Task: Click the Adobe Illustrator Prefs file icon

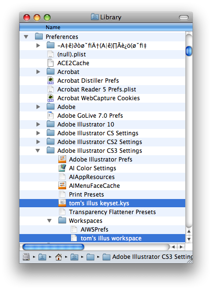Action: (x=62, y=159)
